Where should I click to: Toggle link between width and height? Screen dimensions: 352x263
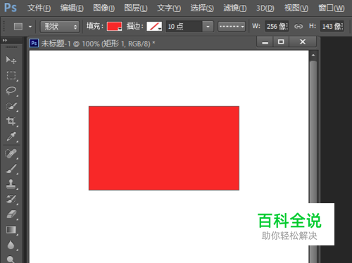[298, 26]
